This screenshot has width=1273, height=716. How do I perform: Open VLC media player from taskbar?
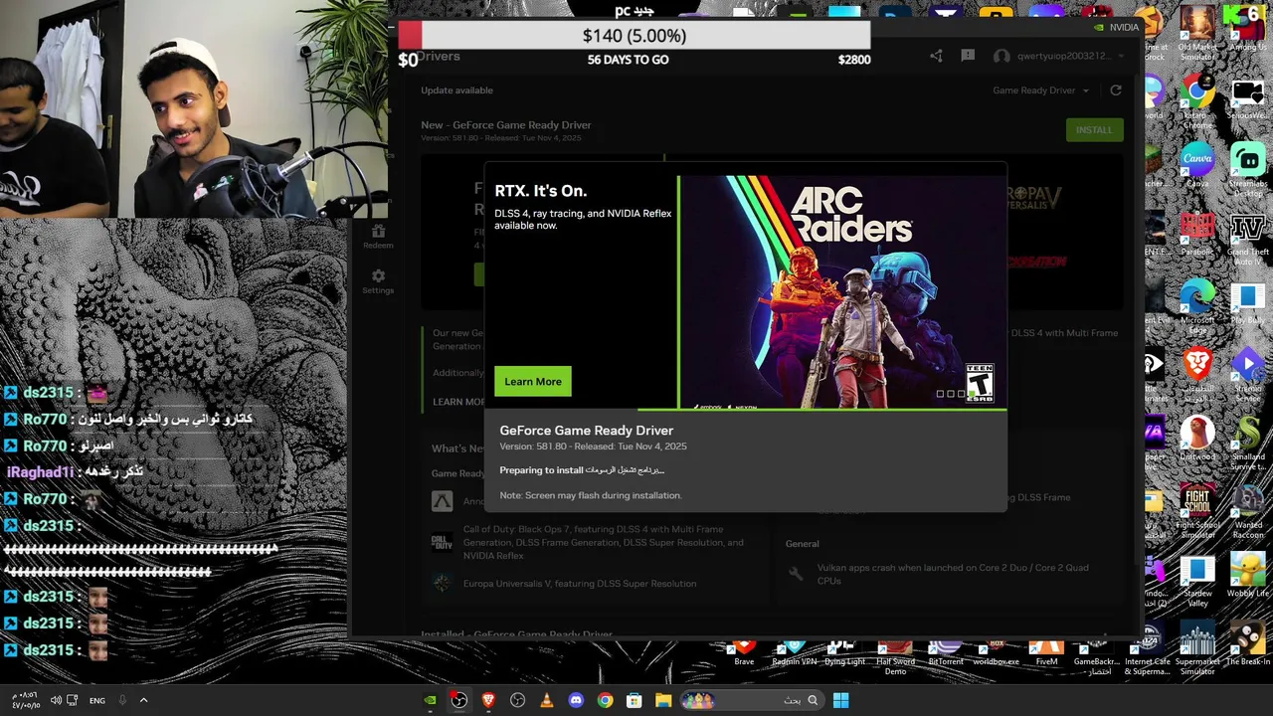tap(546, 700)
